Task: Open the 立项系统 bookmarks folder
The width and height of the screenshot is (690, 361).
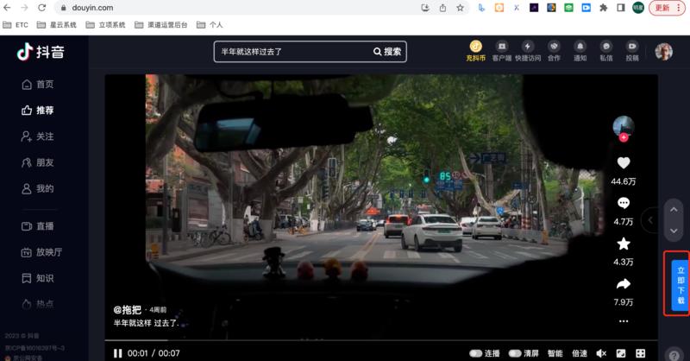Action: [x=105, y=25]
